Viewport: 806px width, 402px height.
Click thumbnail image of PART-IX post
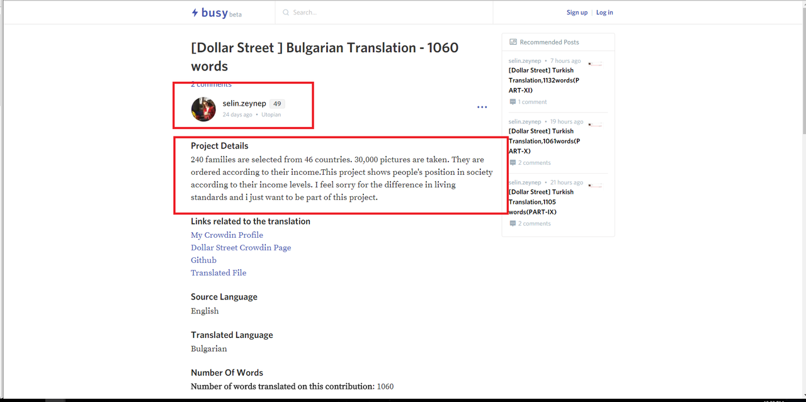pyautogui.click(x=595, y=186)
